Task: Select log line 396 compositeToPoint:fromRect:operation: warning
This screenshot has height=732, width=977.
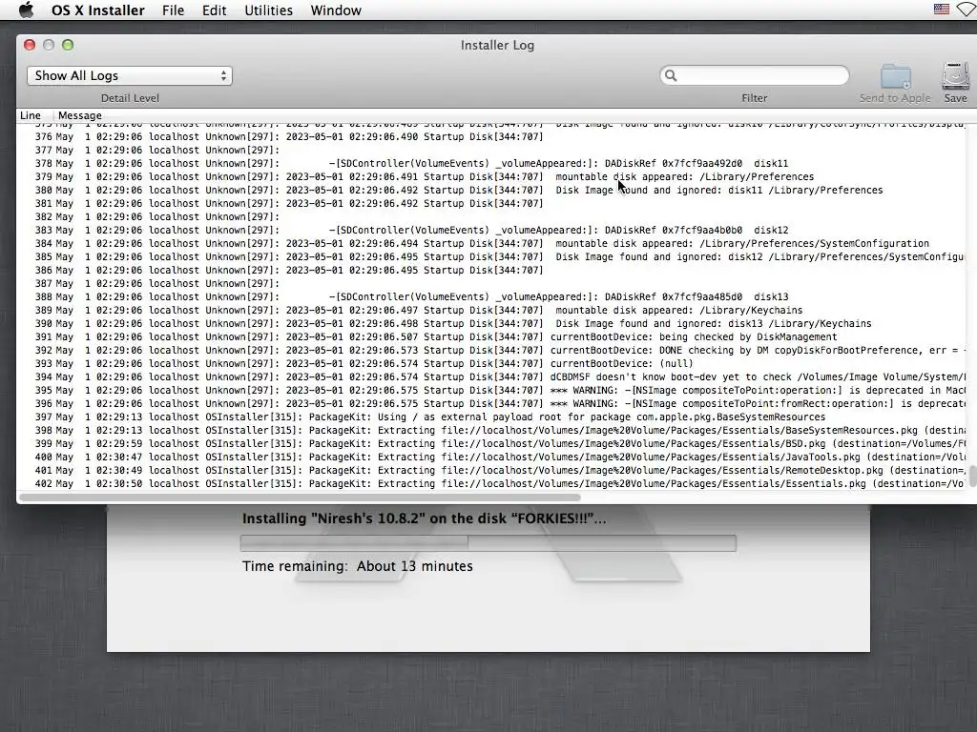Action: point(492,404)
